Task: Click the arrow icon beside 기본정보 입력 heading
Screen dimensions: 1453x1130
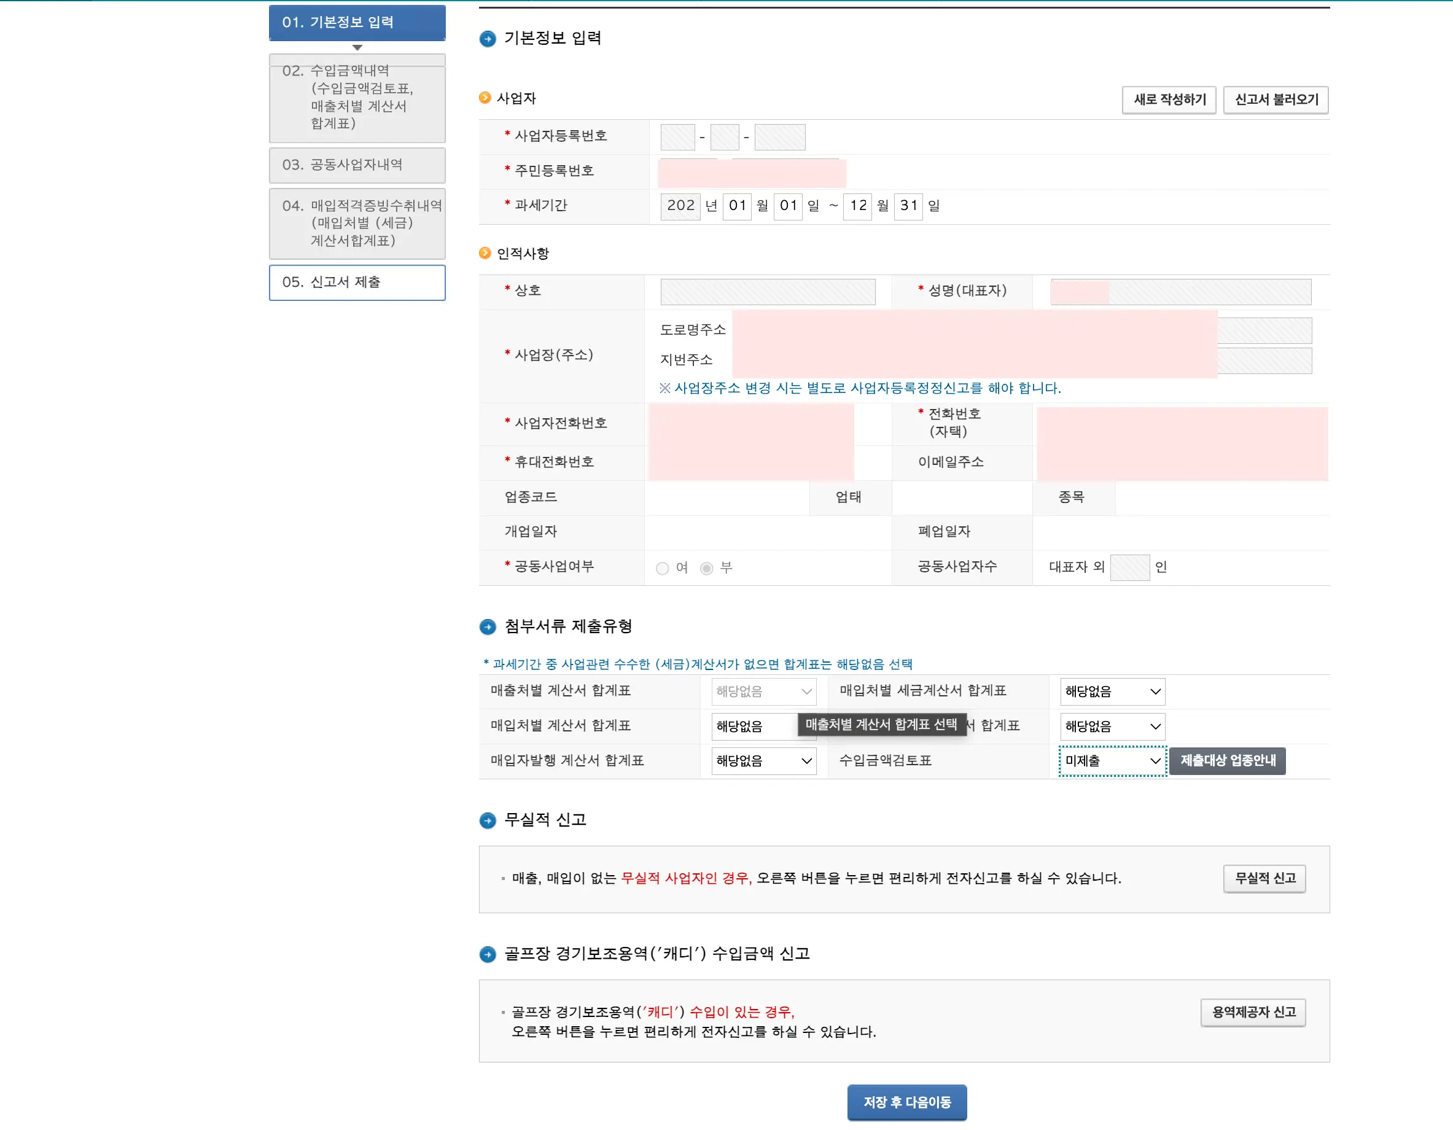Action: coord(488,40)
